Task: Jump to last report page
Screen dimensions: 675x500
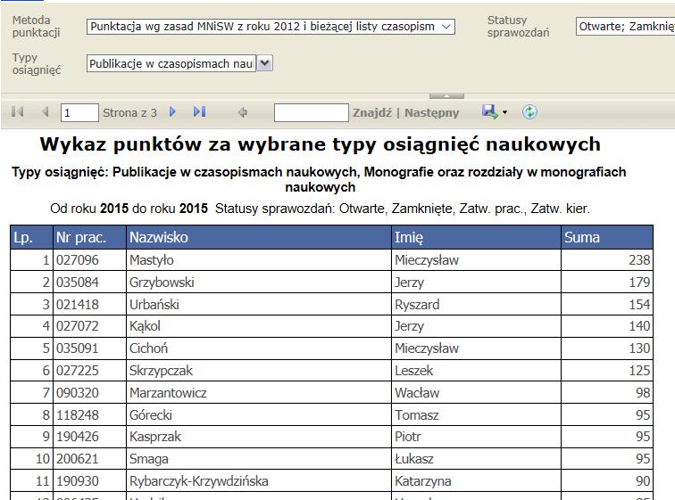Action: point(200,112)
